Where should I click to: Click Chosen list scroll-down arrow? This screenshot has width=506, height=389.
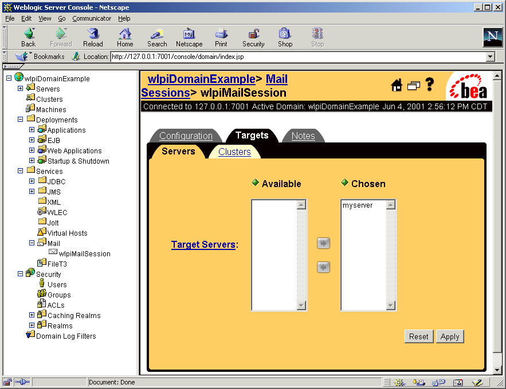point(391,305)
